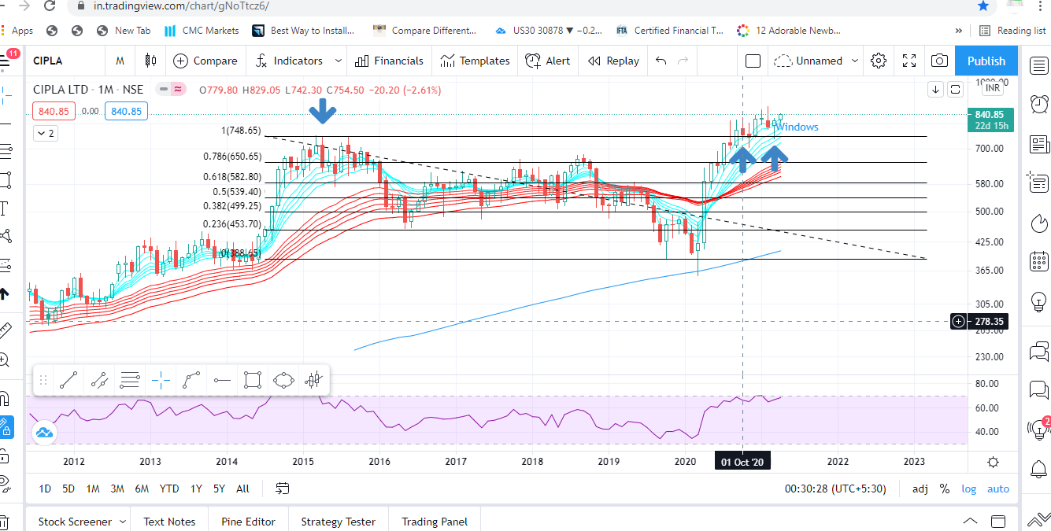Show more bookmarks with the double chevron
Image resolution: width=1051 pixels, height=531 pixels.
pos(959,31)
